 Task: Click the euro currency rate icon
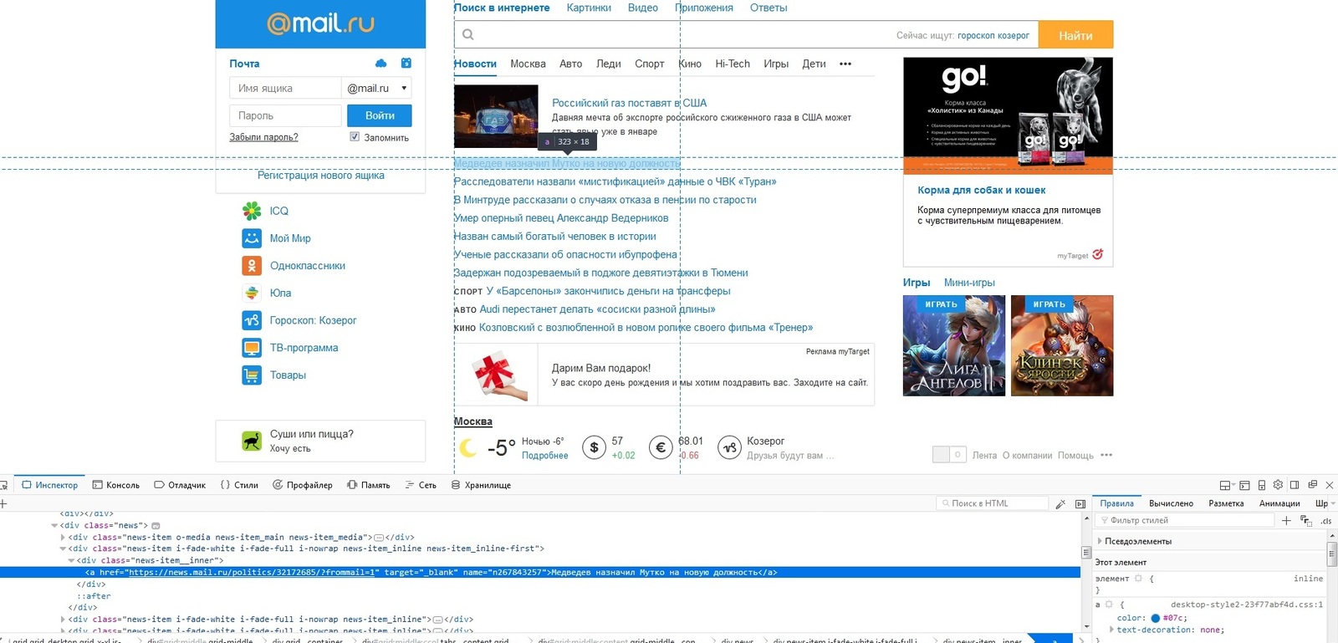[661, 448]
